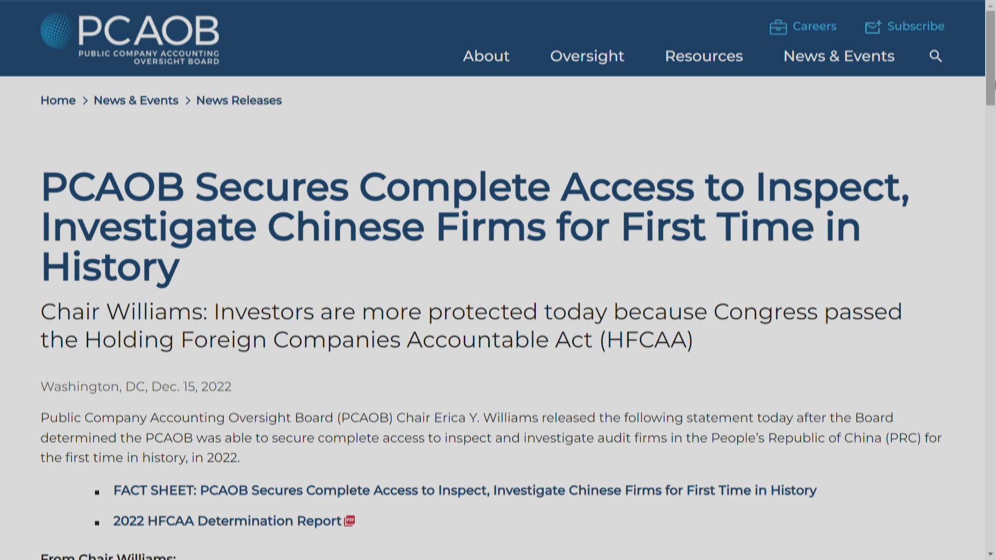This screenshot has width=996, height=560.
Task: Open the search magnifier icon
Action: [x=935, y=56]
